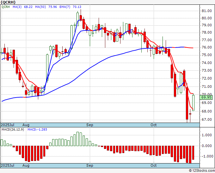Select the MA(3) legend label

(x=17, y=7)
